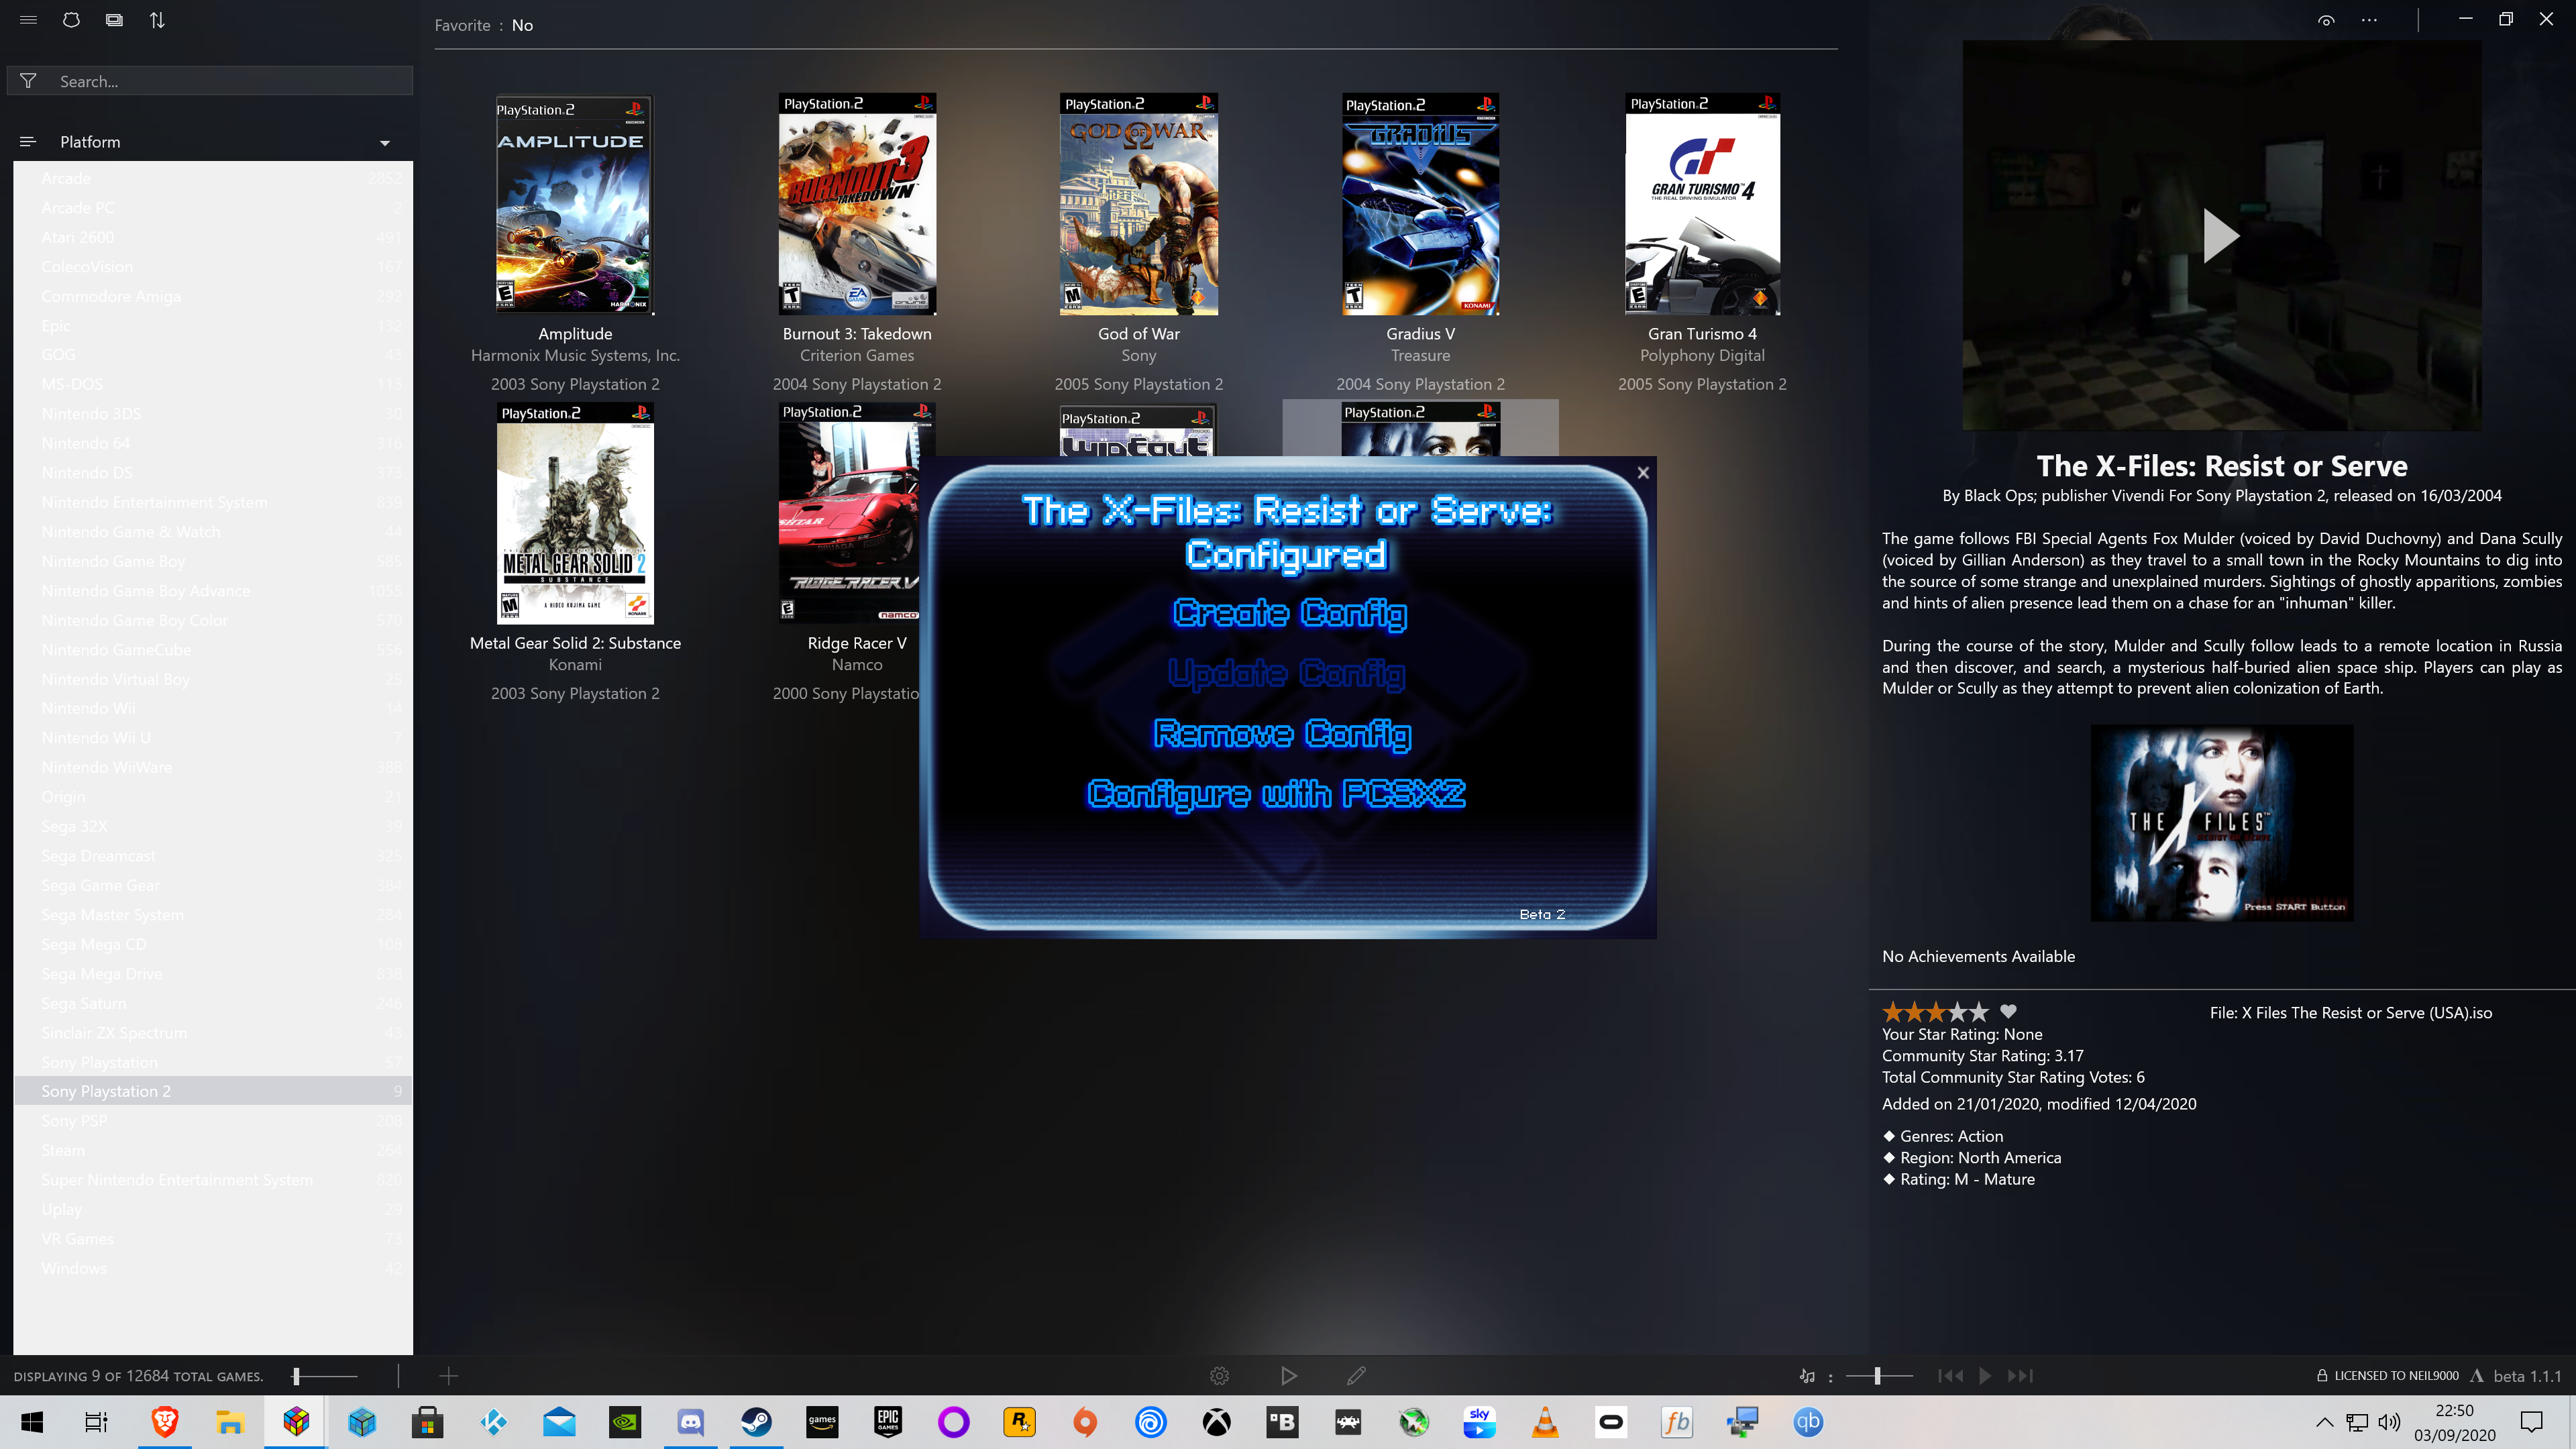This screenshot has height=1449, width=2576.
Task: Adjust the box size zoom slider
Action: pyautogui.click(x=325, y=1377)
